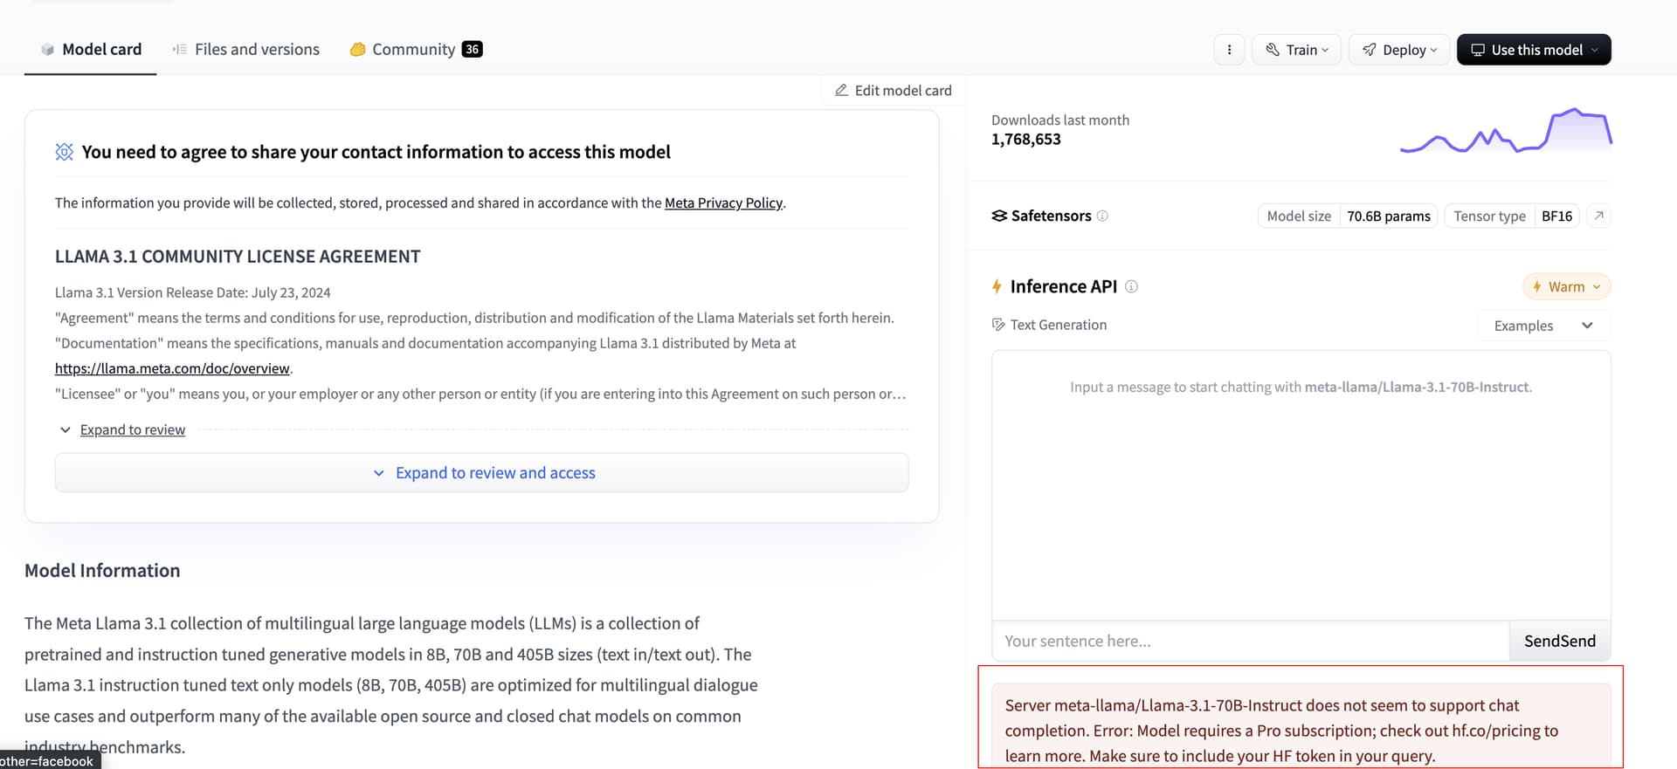Click the chevron next to Expand to review
The image size is (1677, 769).
coord(66,429)
